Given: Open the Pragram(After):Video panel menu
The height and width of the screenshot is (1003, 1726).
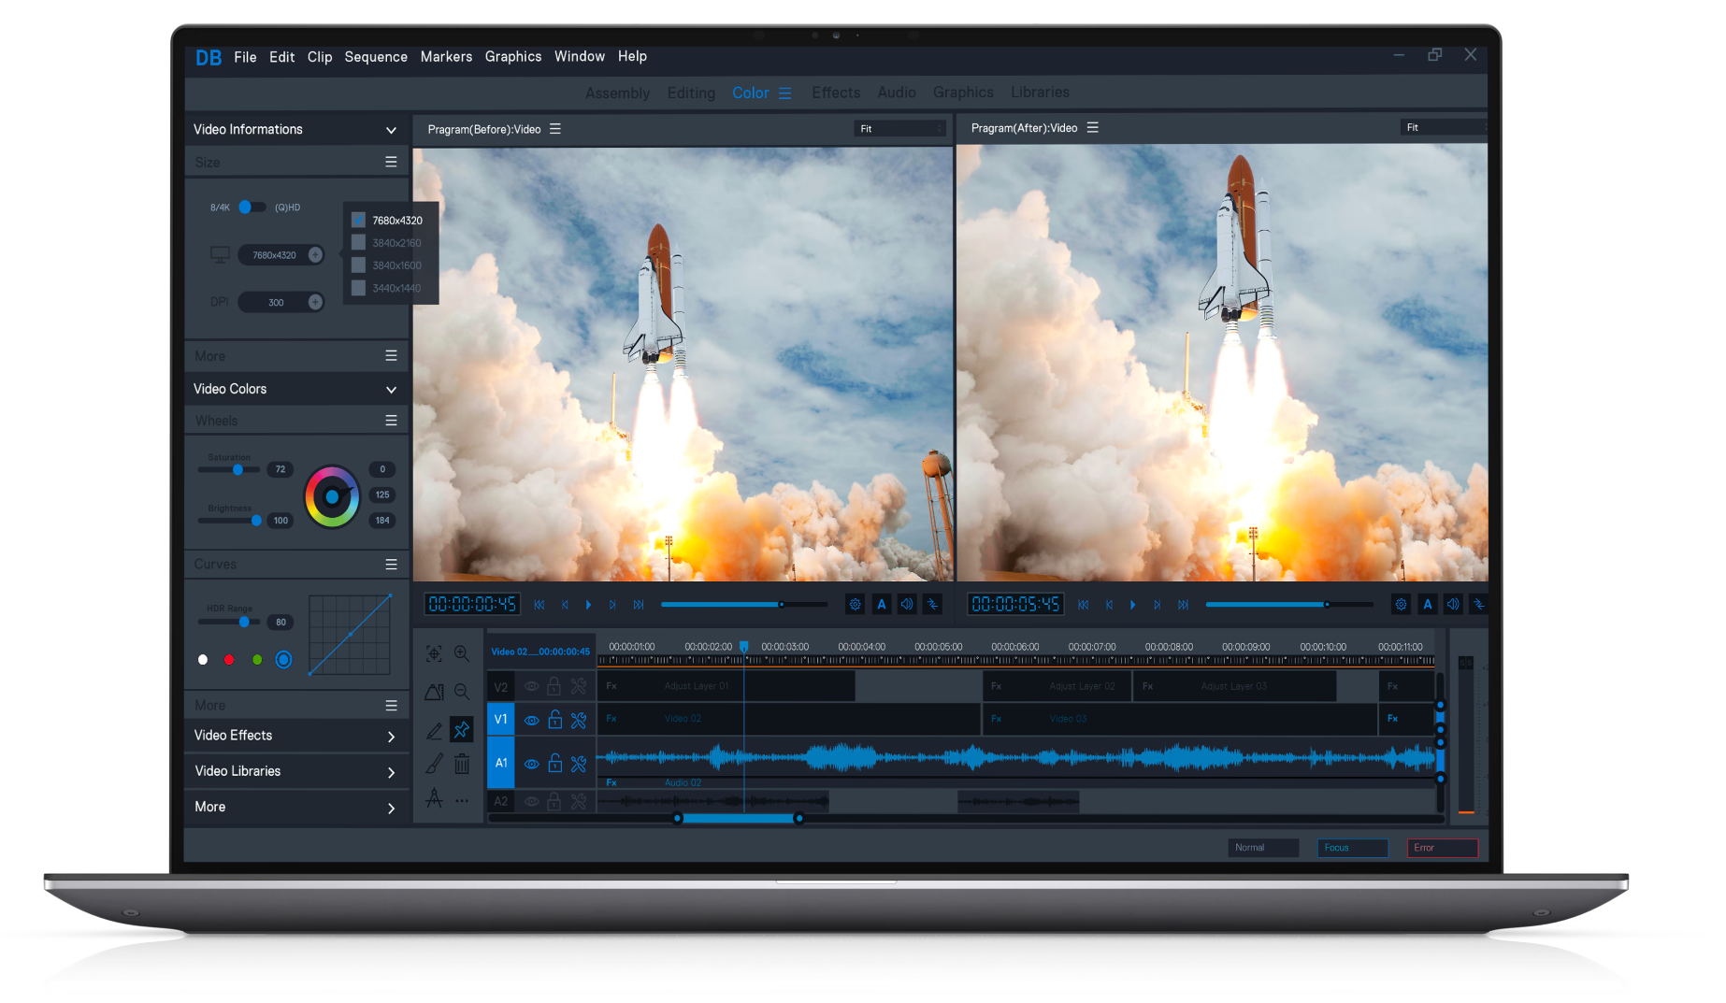Looking at the screenshot, I should click(1092, 127).
